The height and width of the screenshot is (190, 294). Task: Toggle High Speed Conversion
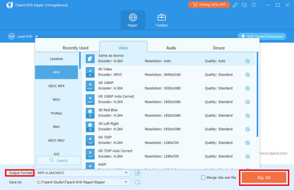pyautogui.click(x=262, y=36)
